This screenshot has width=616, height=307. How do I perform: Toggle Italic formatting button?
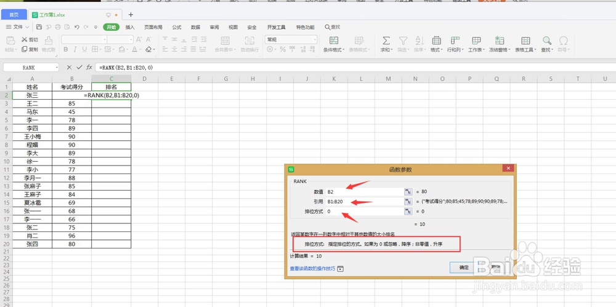coord(75,49)
